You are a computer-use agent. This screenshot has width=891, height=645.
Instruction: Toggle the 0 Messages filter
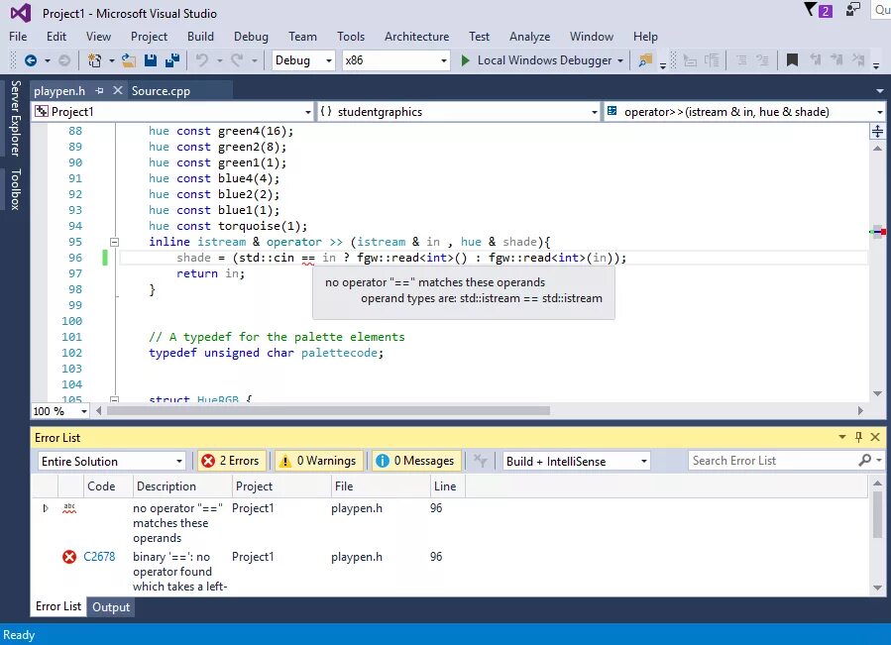tap(416, 461)
